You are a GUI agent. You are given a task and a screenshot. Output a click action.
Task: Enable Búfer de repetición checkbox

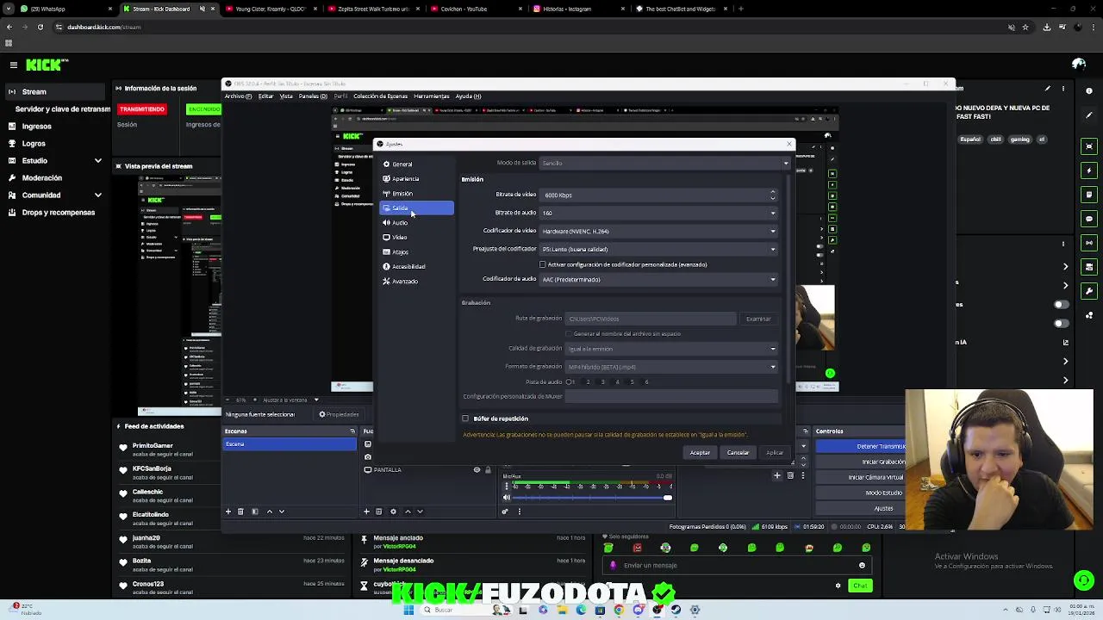(465, 418)
